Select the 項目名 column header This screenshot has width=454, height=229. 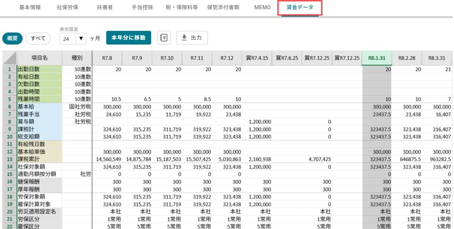point(39,58)
